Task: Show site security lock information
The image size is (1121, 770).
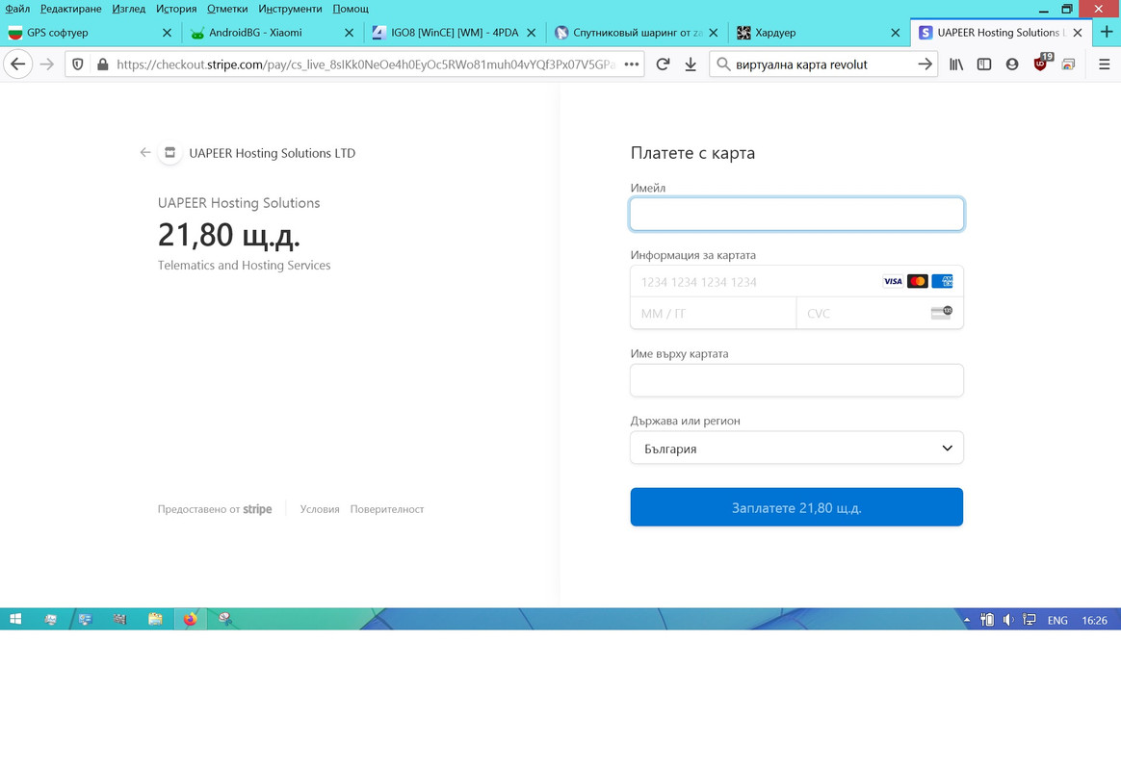Action: [x=103, y=64]
